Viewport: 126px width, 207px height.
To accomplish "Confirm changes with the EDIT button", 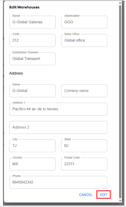I will [x=104, y=195].
